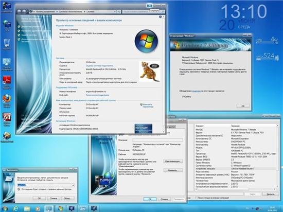
Task: Launch Internet Explorer from the taskbar
Action: click(x=16, y=208)
